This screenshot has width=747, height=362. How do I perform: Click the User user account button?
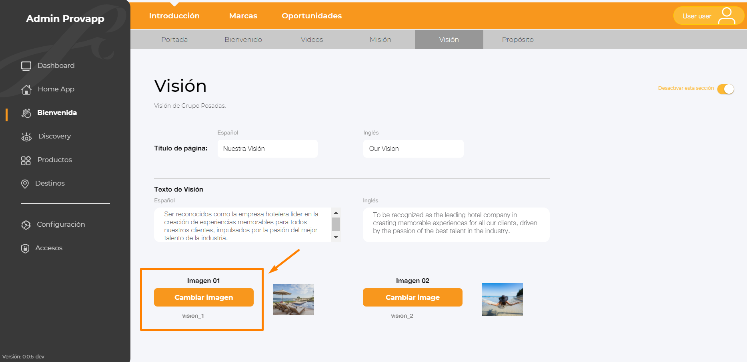pyautogui.click(x=709, y=16)
